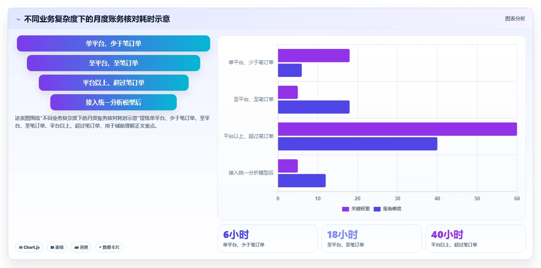Image resolution: width=541 pixels, height=268 pixels.
Task: Open the 40小时 data card
Action: [476, 238]
